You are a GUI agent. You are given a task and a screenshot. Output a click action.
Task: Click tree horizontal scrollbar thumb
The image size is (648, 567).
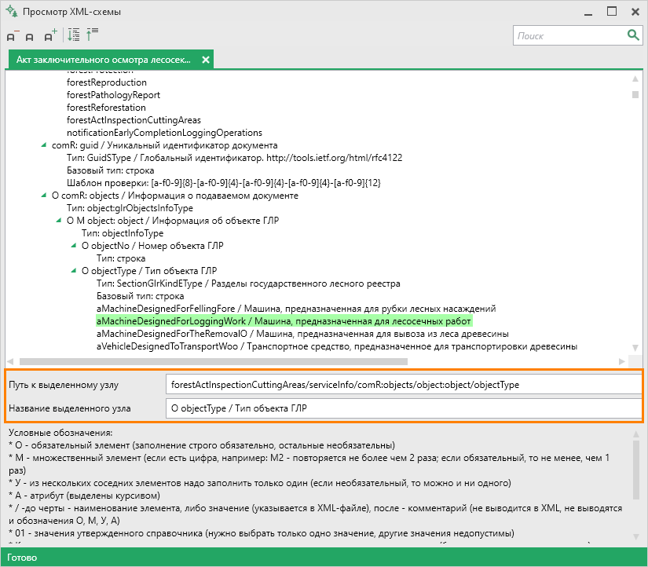coord(214,361)
